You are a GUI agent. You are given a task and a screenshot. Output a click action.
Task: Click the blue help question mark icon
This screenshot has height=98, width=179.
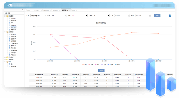pos(170,16)
